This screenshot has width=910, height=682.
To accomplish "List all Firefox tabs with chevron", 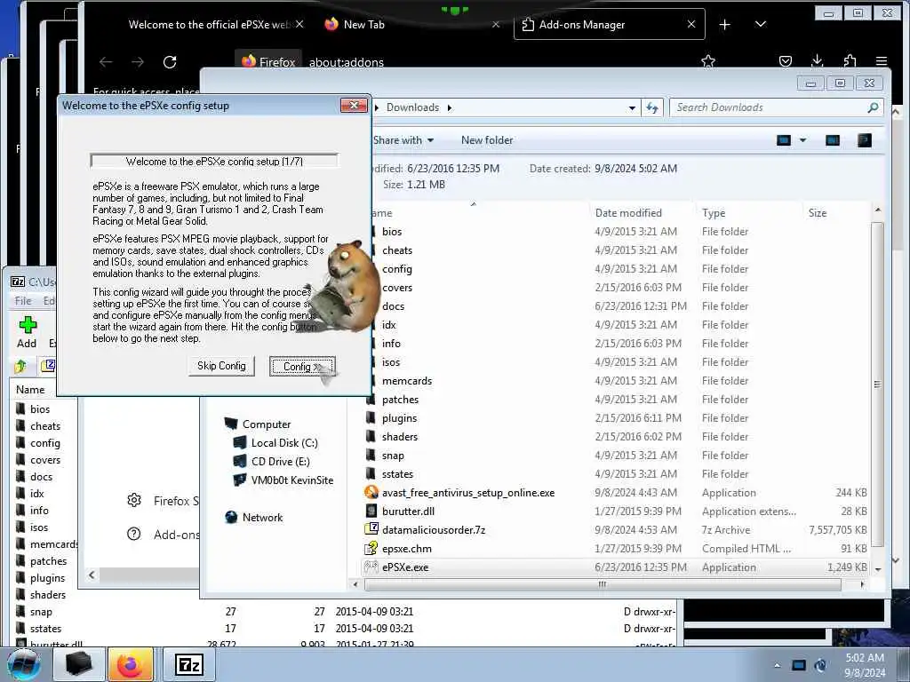I will tap(761, 24).
